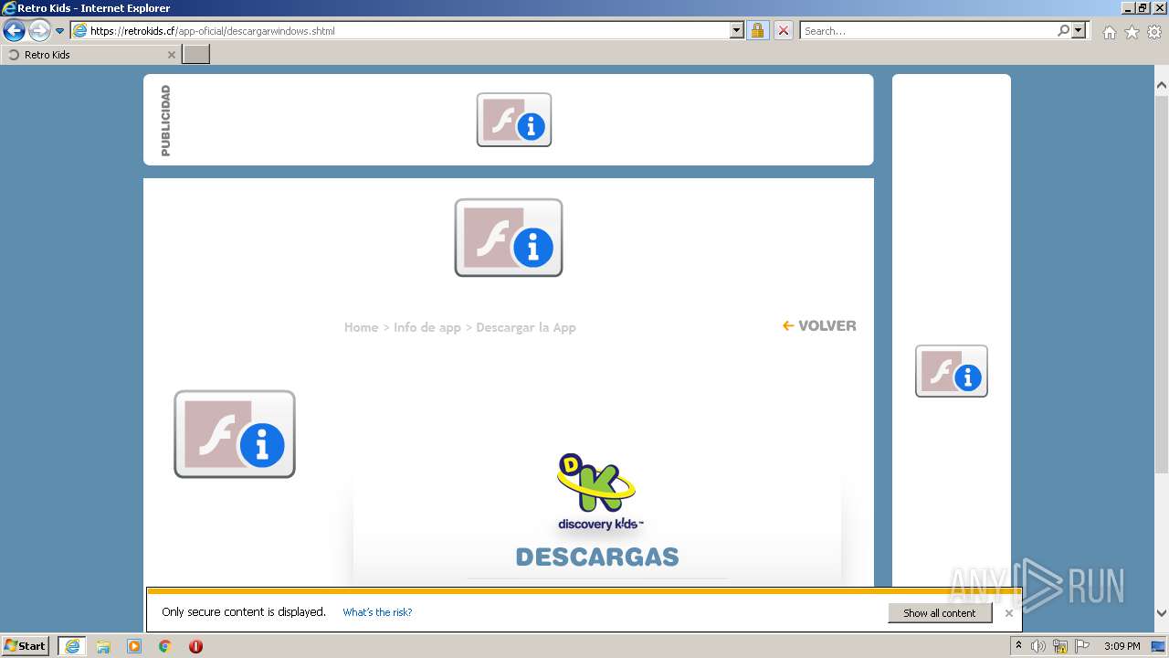Screen dimensions: 1169x658
Task: Select the Retro Kids tab
Action: point(90,55)
